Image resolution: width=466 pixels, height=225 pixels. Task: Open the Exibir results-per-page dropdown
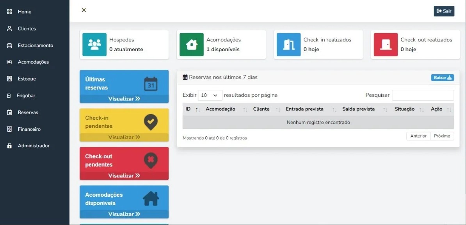[x=211, y=95]
